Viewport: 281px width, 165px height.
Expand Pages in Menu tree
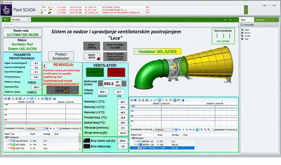click(x=242, y=30)
